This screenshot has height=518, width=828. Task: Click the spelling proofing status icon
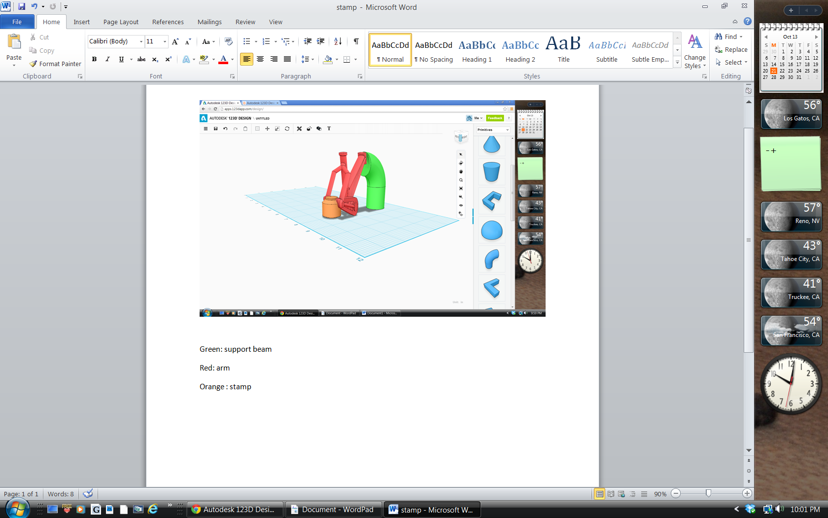(88, 494)
